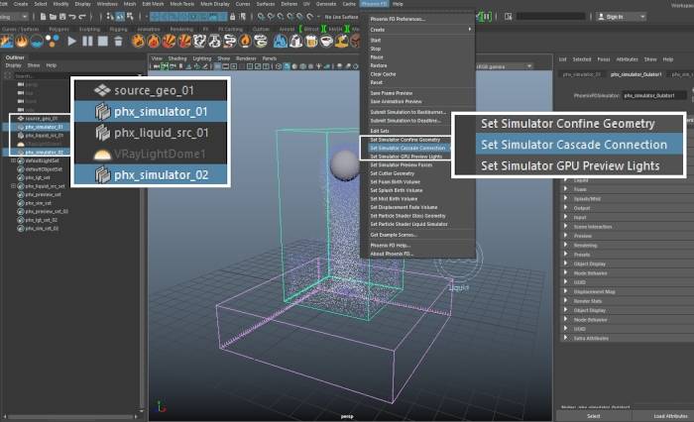Screen dimensions: 694x422
Task: Select defaultLightSet in the Outliner
Action: (42, 161)
